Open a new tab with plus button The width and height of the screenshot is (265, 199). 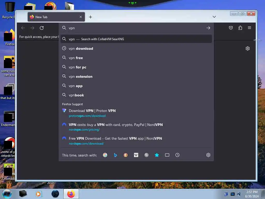(x=90, y=17)
